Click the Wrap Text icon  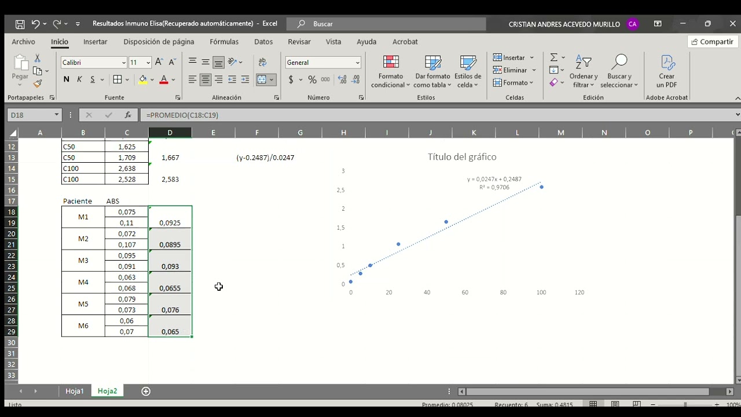pyautogui.click(x=262, y=62)
